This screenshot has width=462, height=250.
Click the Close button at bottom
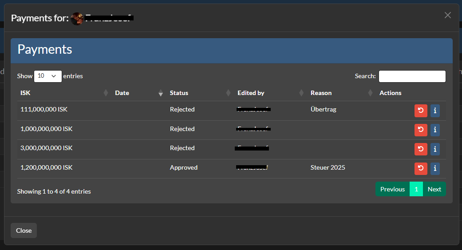[x=24, y=230]
